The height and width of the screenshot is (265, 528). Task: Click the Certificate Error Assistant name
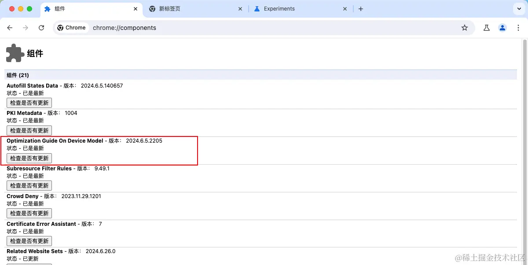41,224
